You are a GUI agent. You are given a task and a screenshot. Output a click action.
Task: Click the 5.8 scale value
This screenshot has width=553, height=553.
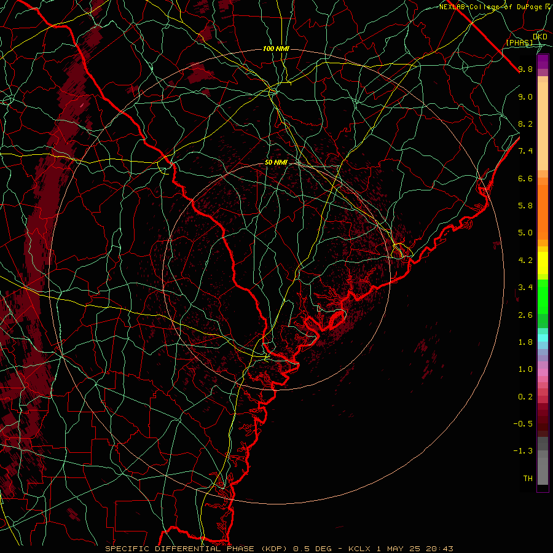[x=525, y=206]
